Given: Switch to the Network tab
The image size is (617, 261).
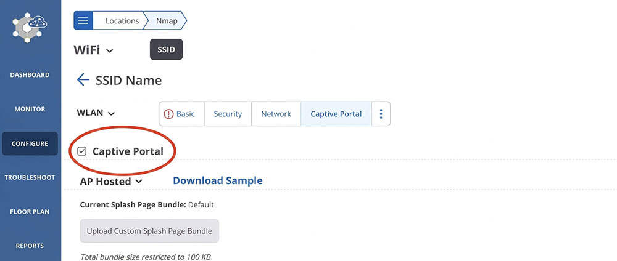Looking at the screenshot, I should tap(276, 114).
